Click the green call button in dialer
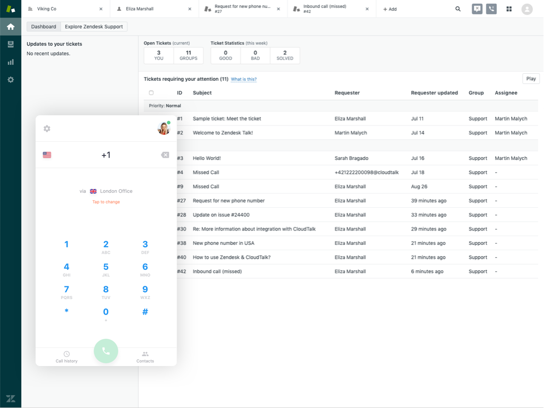 (x=106, y=351)
